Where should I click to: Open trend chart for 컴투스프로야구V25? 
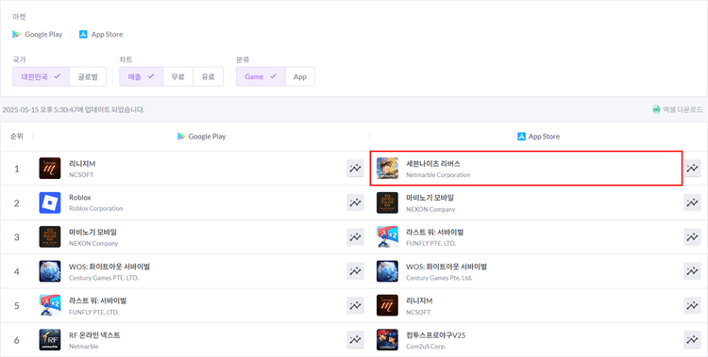(x=692, y=340)
